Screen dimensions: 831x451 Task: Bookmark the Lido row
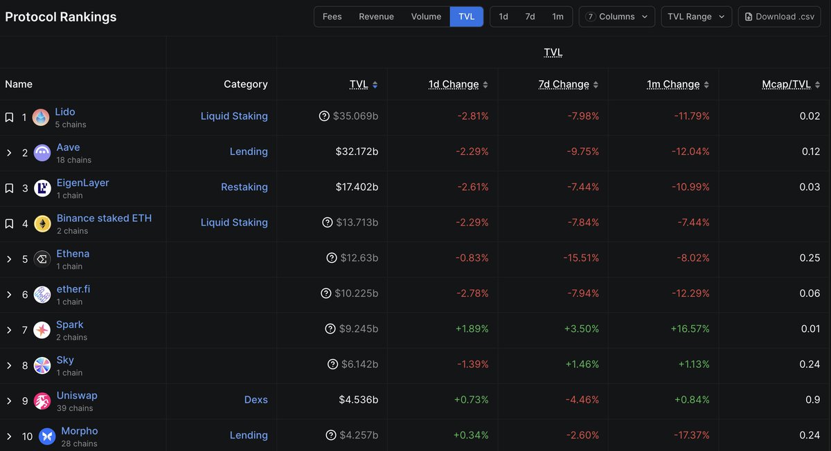(x=9, y=118)
